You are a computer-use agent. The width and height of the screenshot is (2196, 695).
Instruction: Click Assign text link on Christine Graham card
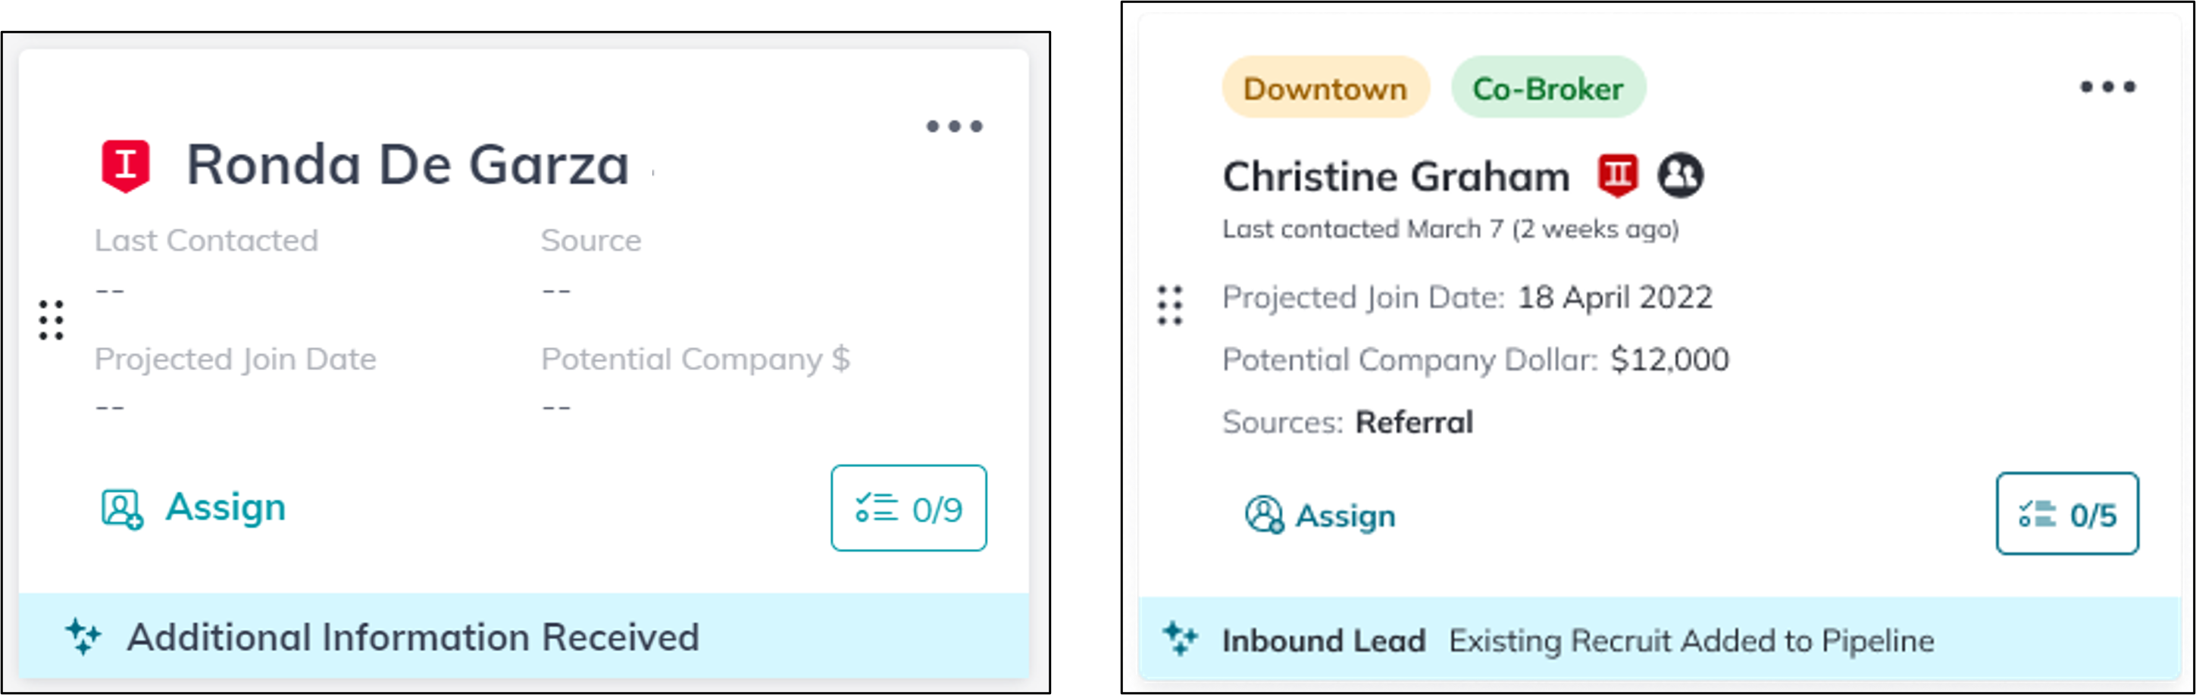pyautogui.click(x=1345, y=516)
